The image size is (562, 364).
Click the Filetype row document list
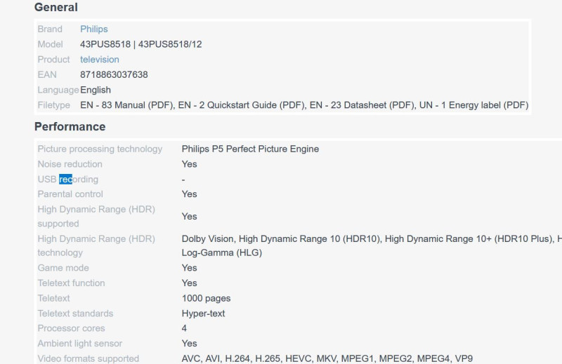coord(303,105)
